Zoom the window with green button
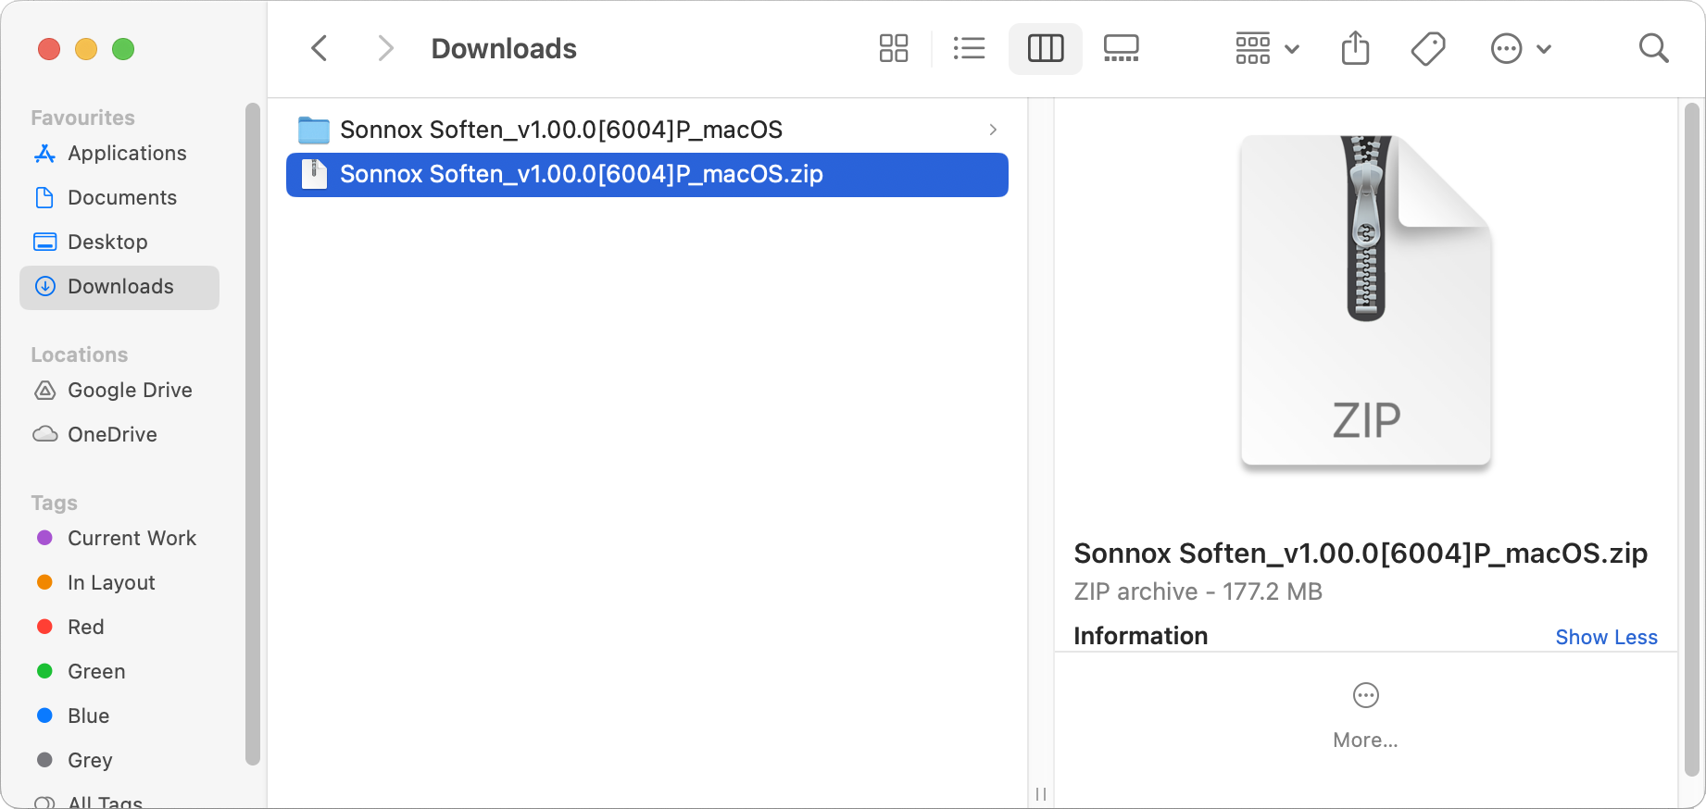This screenshot has height=809, width=1706. (123, 49)
